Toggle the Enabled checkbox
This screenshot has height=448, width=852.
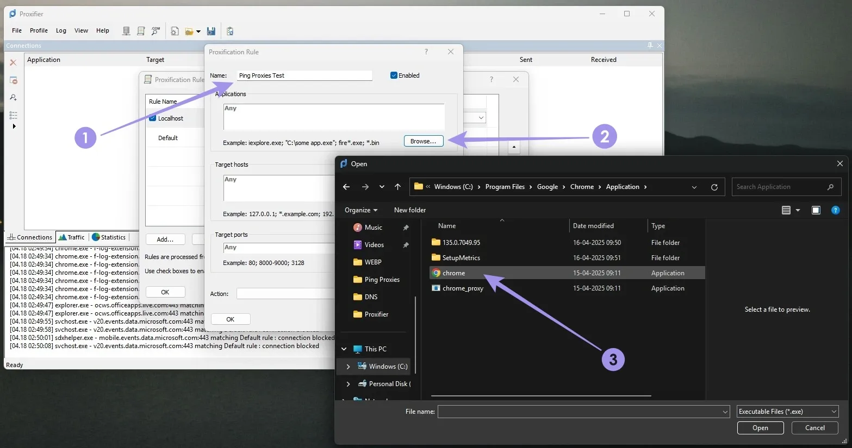coord(394,75)
